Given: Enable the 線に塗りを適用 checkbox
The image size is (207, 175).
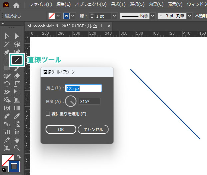Looking at the screenshot, I should point(48,114).
